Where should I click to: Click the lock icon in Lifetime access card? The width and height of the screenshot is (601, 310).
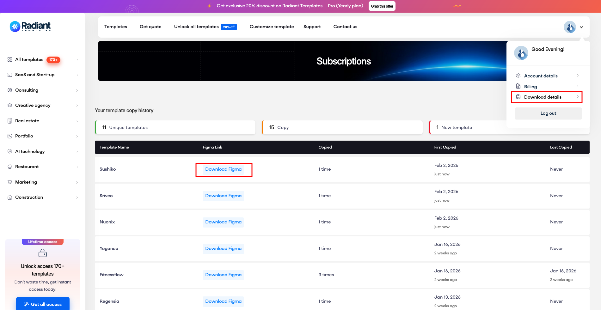(43, 253)
